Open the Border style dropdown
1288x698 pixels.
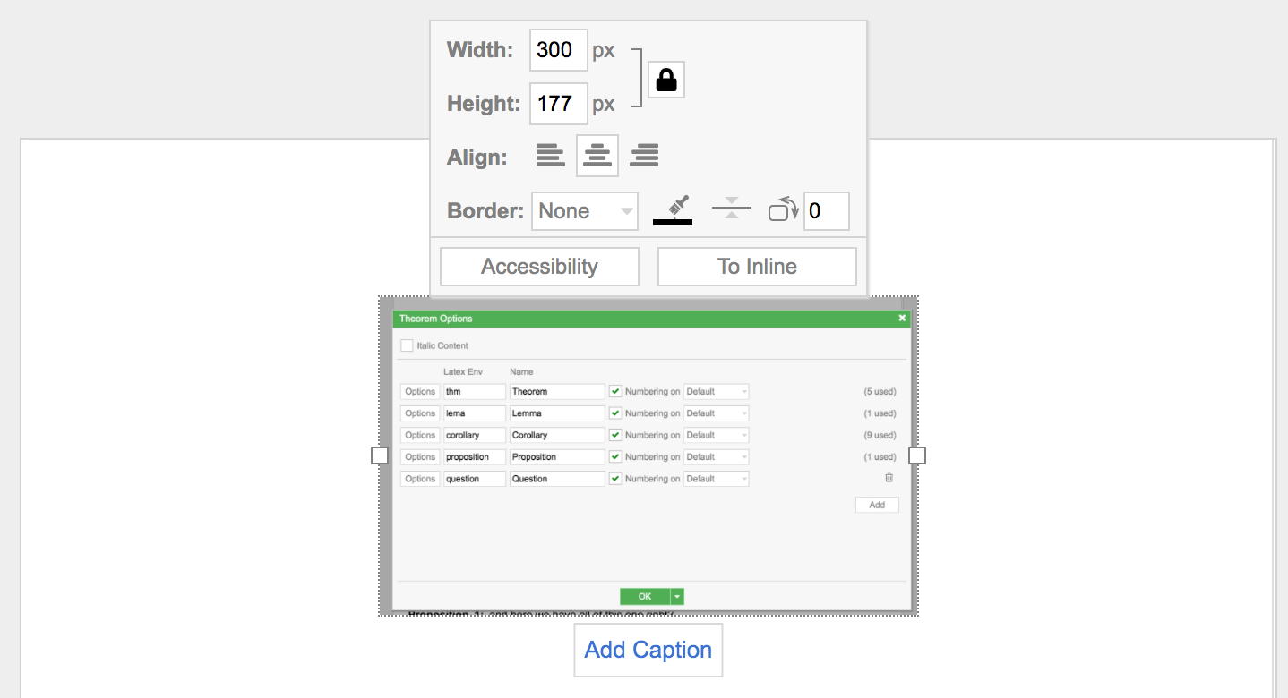tap(585, 211)
